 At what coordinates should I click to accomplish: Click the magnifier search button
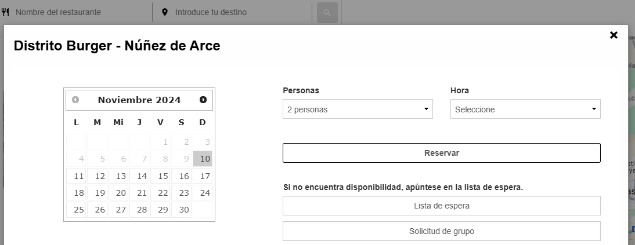(x=327, y=12)
